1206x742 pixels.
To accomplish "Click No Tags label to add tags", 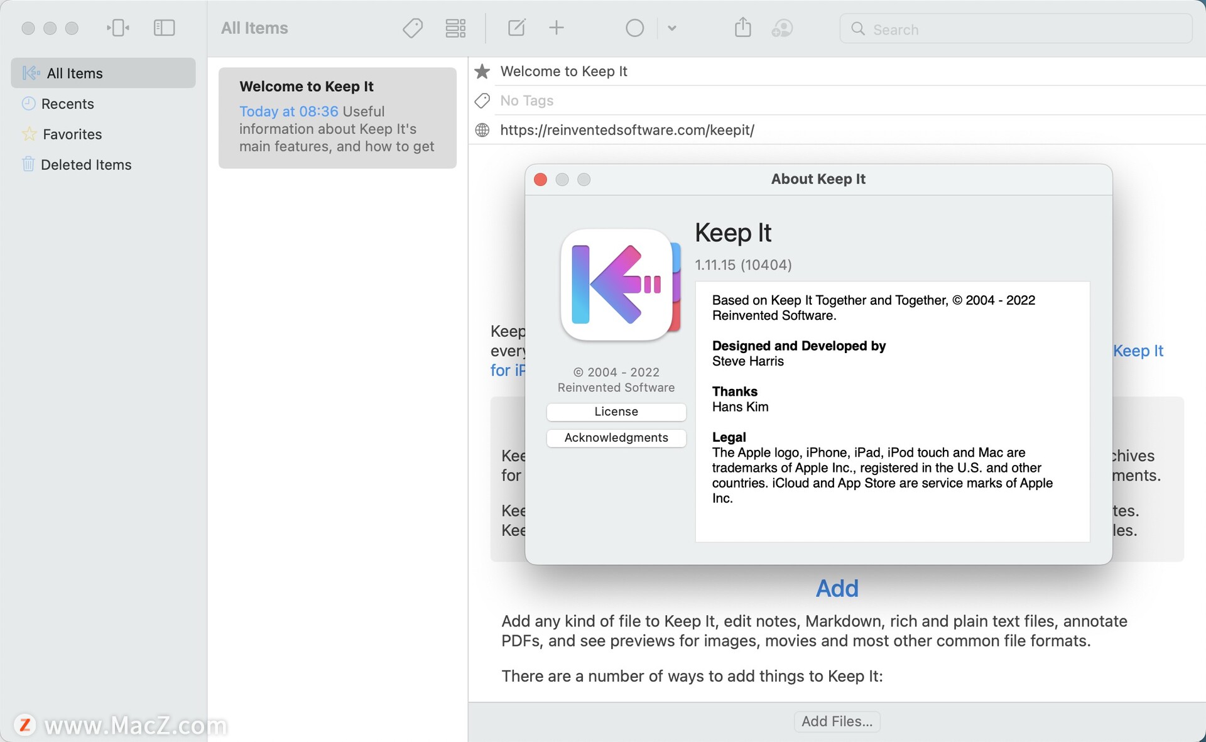I will click(x=526, y=101).
